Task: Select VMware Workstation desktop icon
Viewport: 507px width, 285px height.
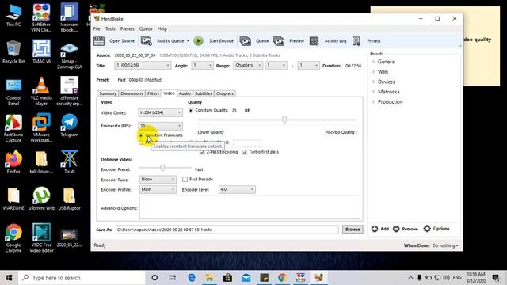Action: [41, 128]
